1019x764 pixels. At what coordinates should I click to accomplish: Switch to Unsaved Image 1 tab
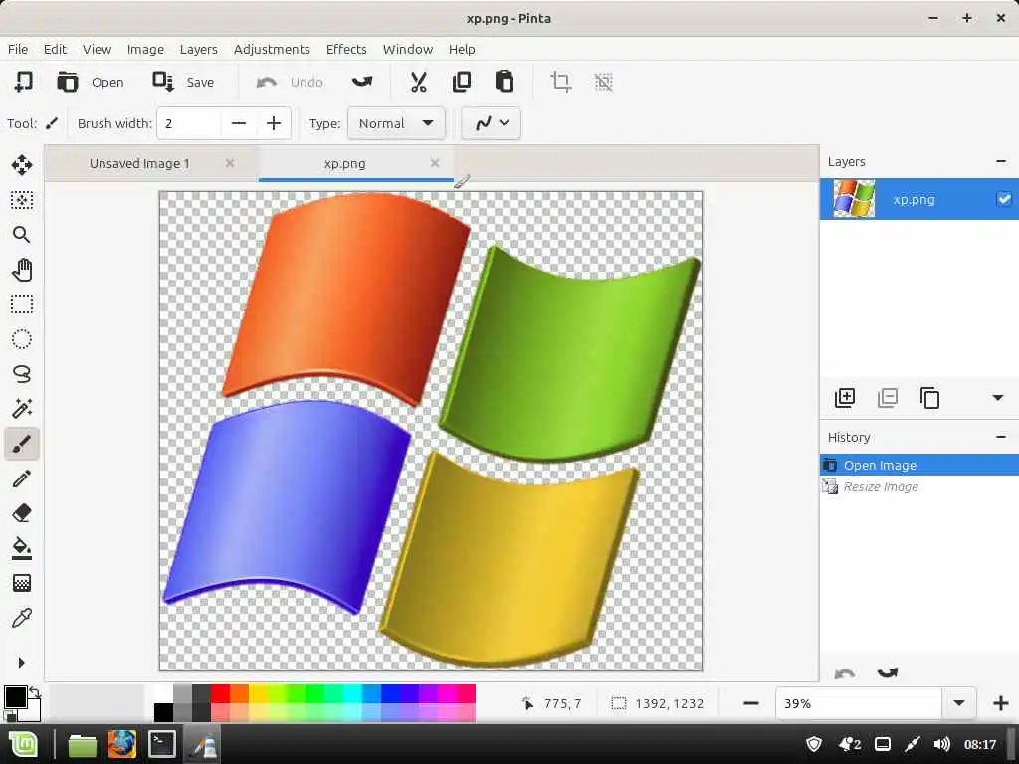tap(139, 164)
